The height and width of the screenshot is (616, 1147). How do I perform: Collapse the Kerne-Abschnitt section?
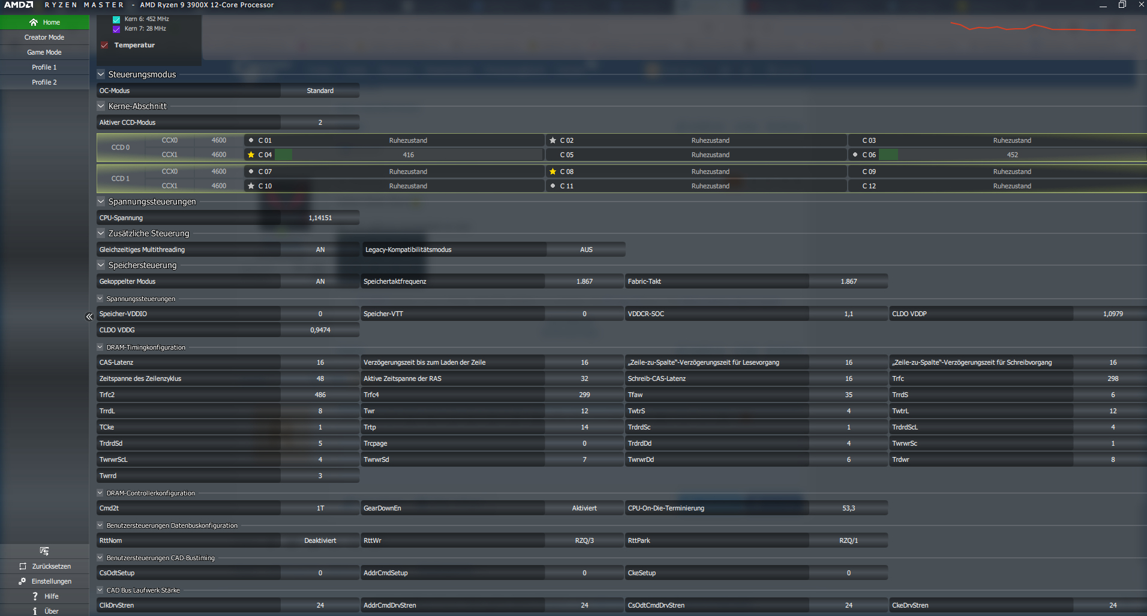tap(101, 106)
